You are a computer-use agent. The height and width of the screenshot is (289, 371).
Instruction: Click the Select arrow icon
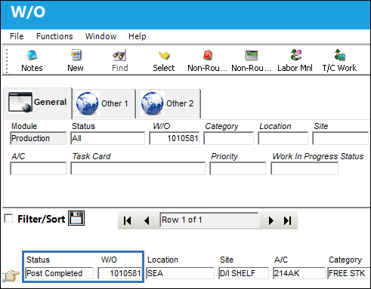pos(164,55)
